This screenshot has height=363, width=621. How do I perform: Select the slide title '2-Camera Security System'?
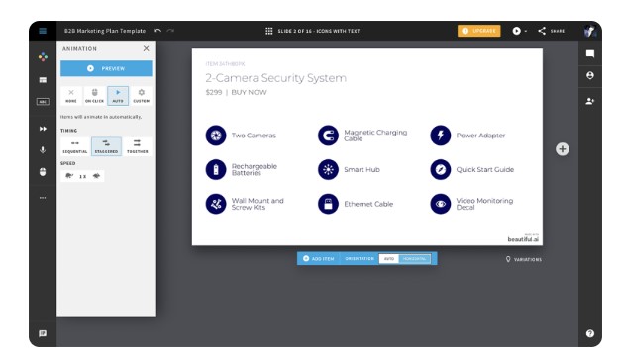point(275,78)
